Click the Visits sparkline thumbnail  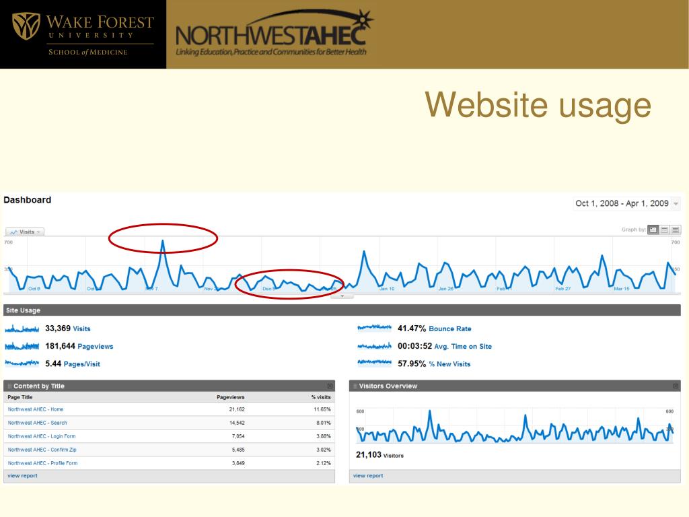click(x=22, y=329)
